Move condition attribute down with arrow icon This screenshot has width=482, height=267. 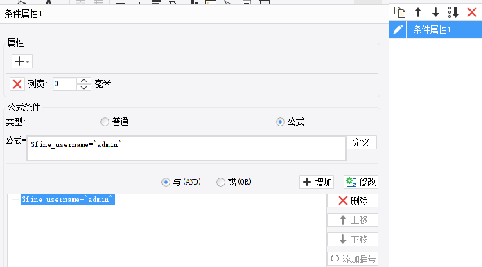(436, 12)
